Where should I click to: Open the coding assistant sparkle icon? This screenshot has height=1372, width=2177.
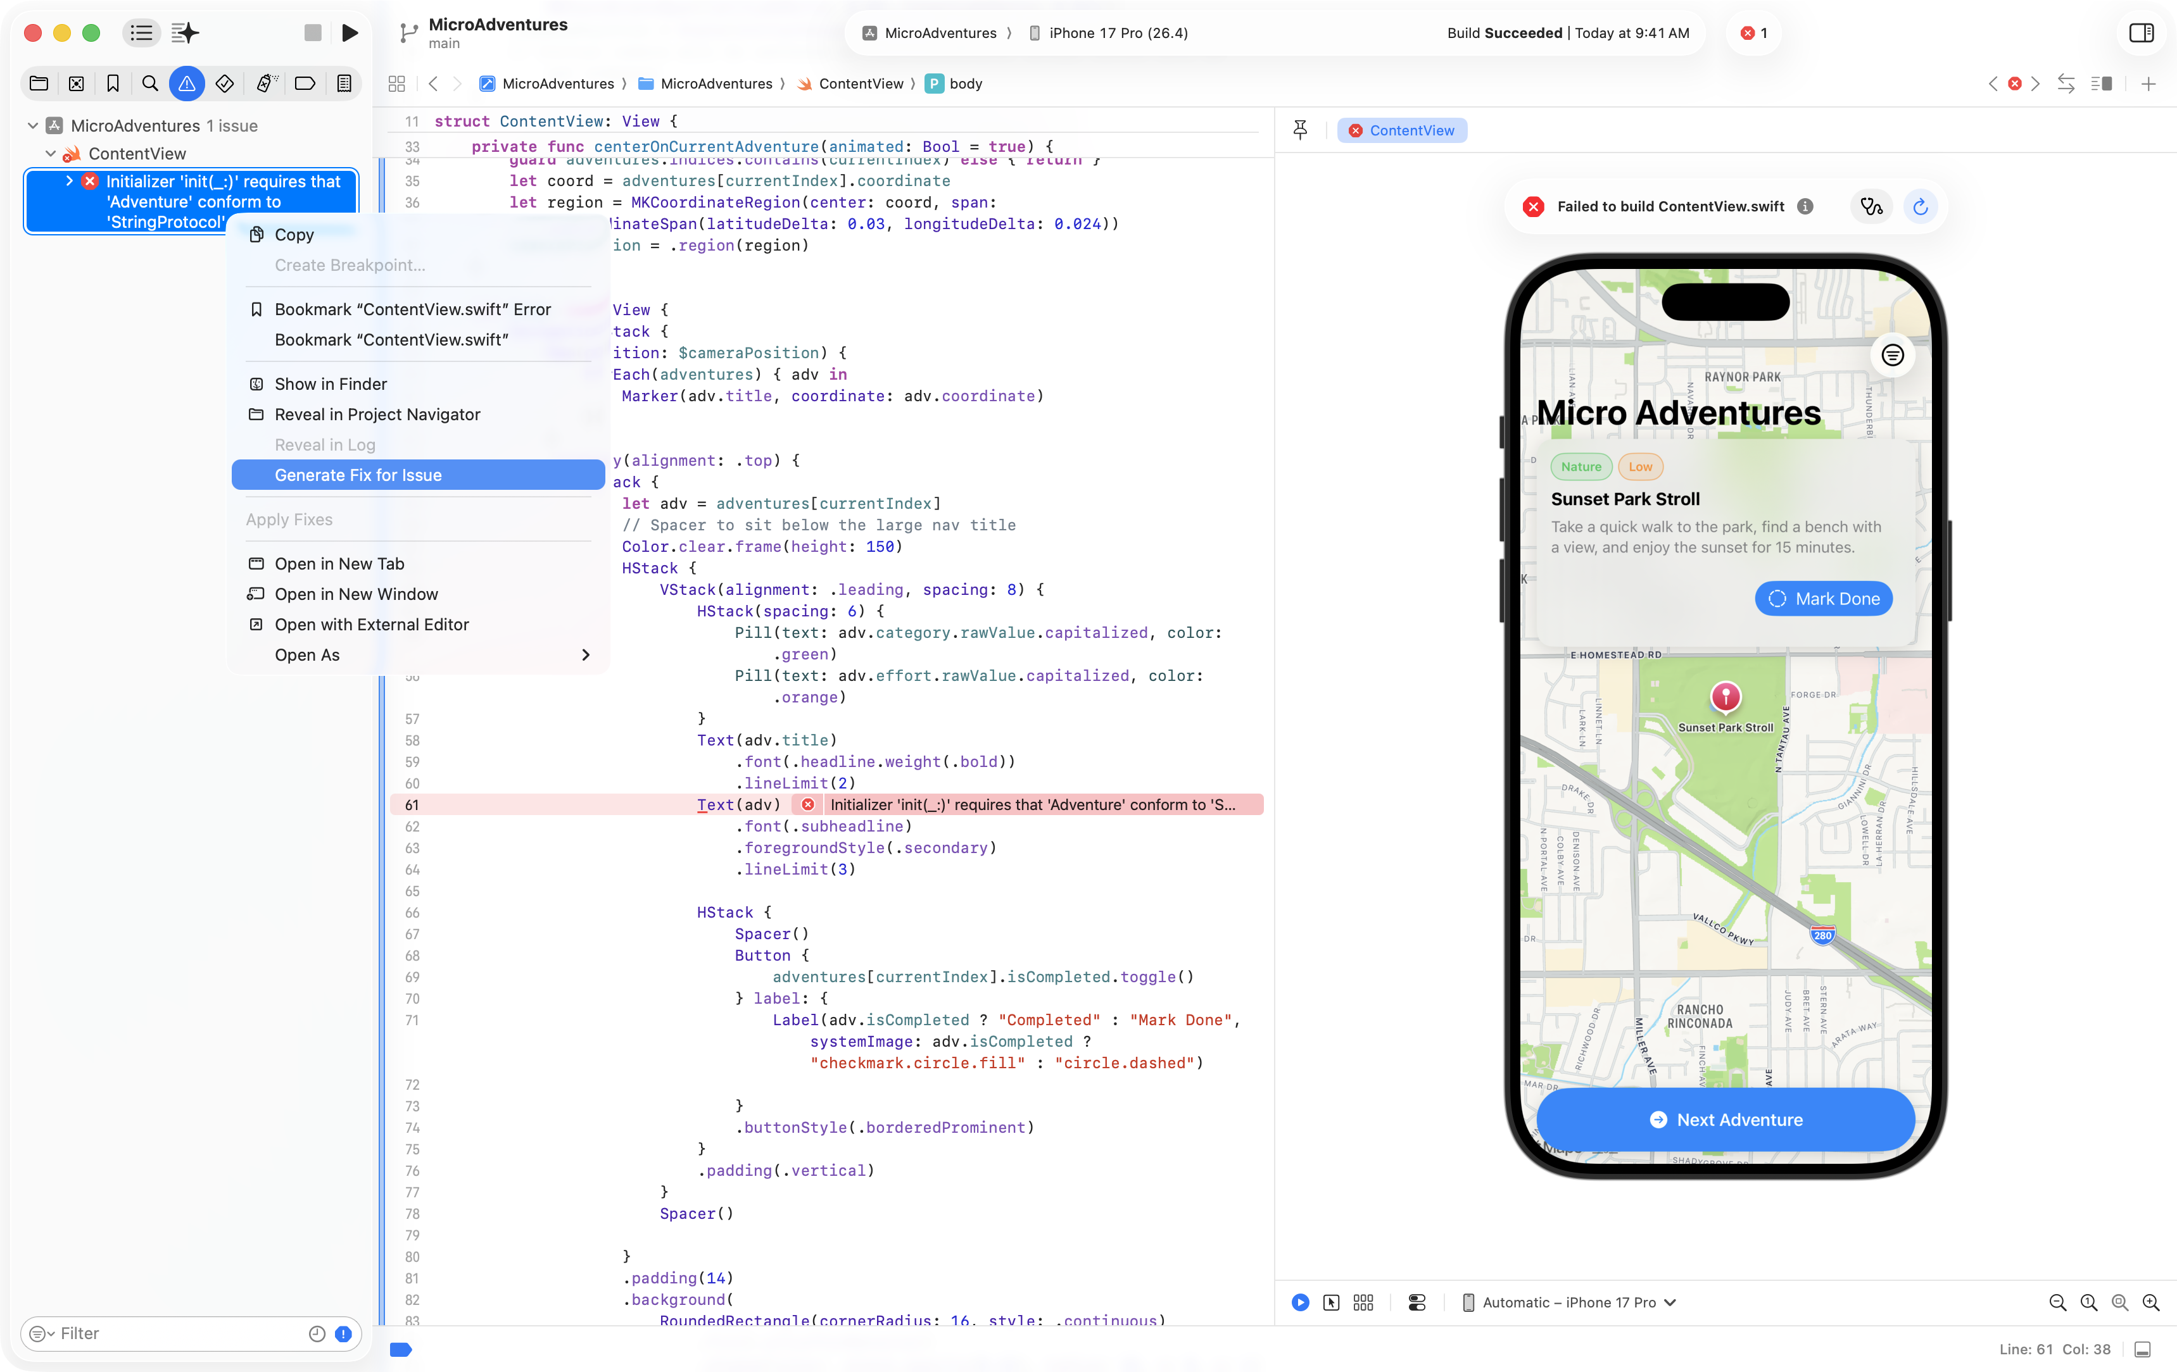(x=186, y=34)
